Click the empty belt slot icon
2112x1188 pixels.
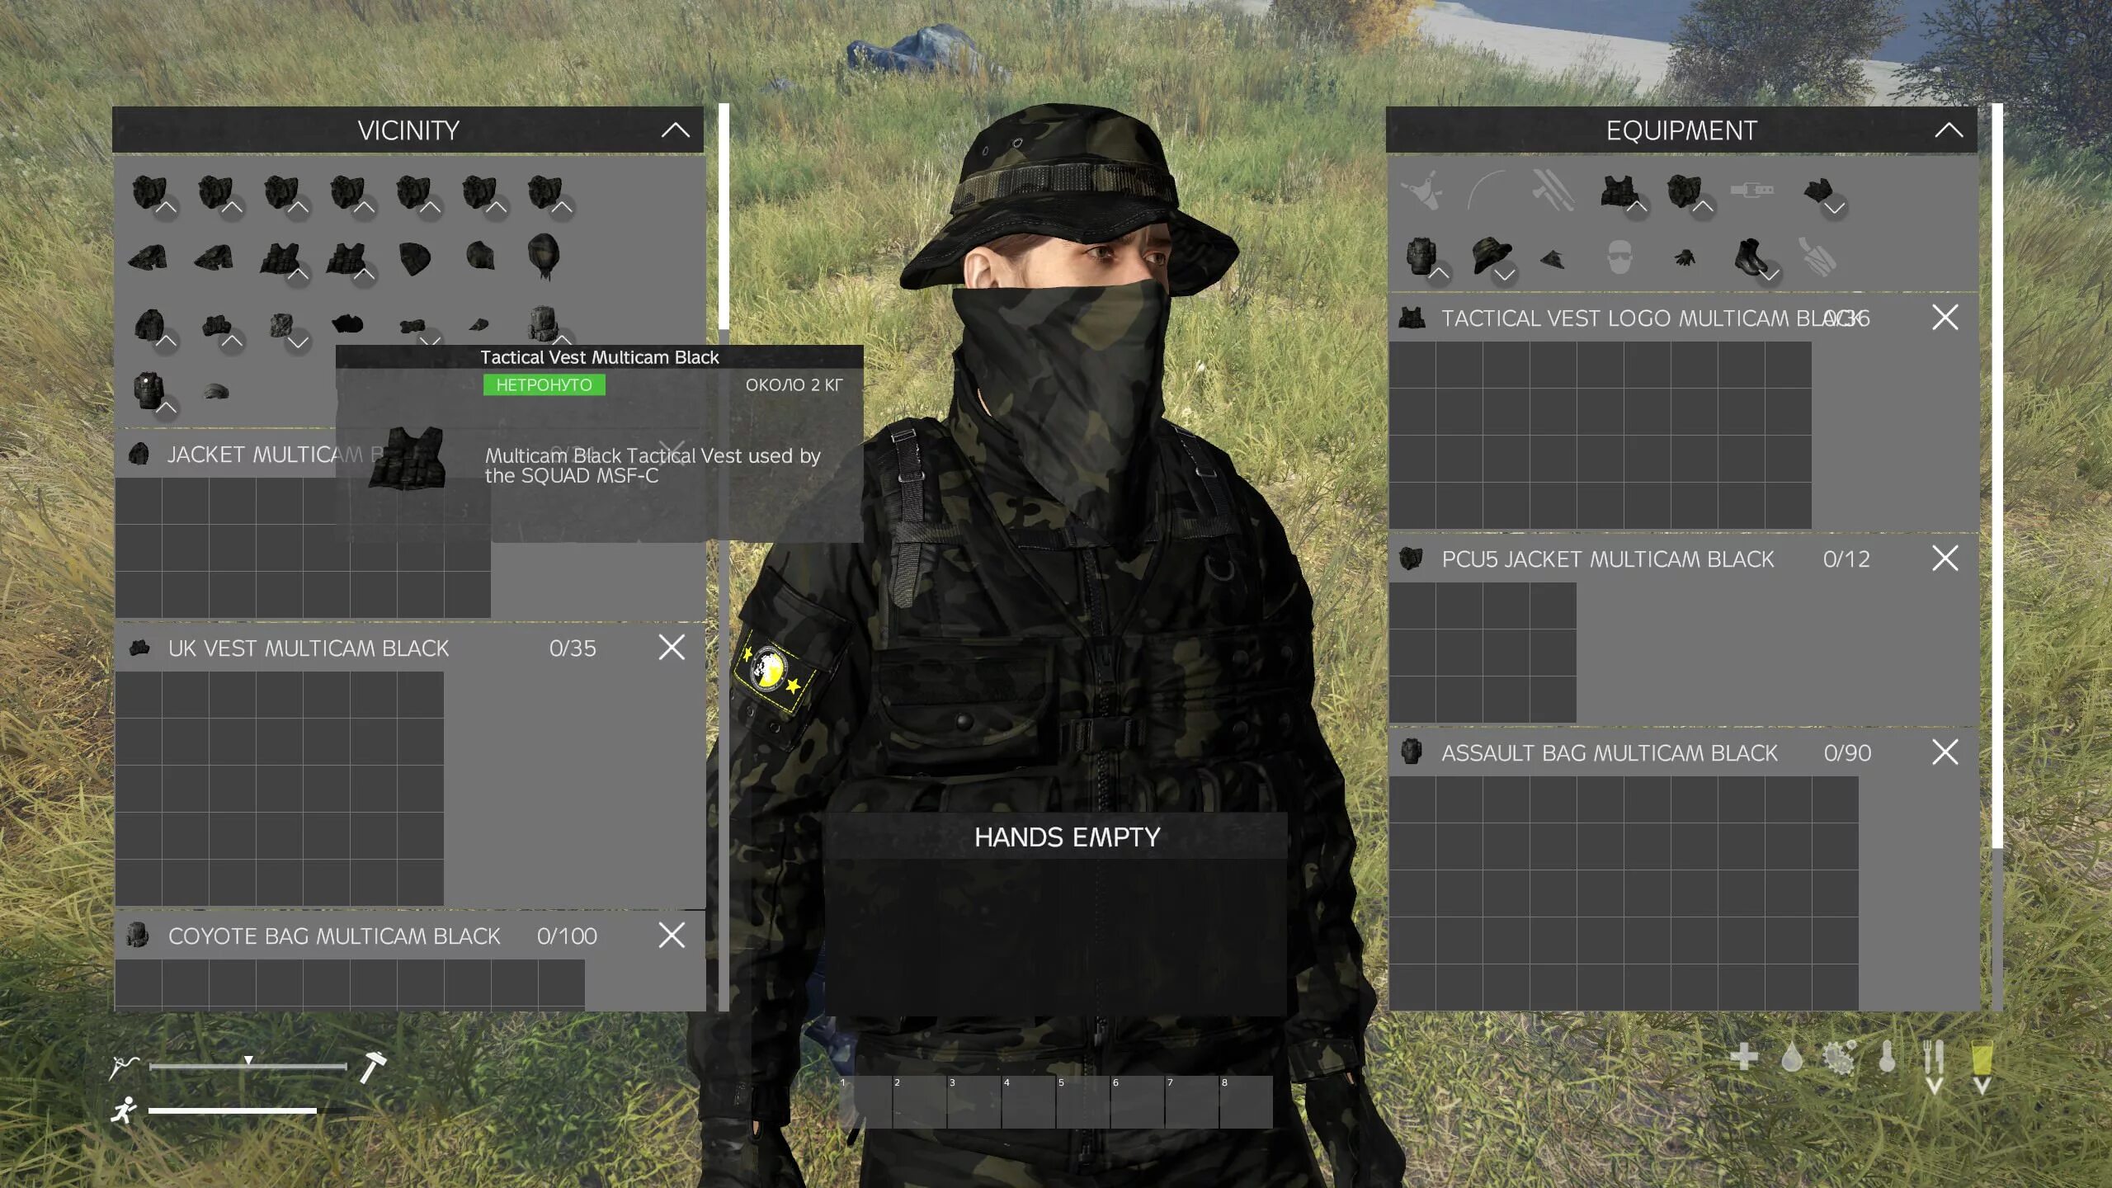(1751, 191)
